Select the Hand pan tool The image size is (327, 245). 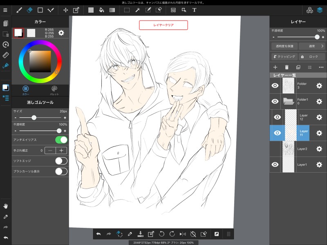point(6,206)
